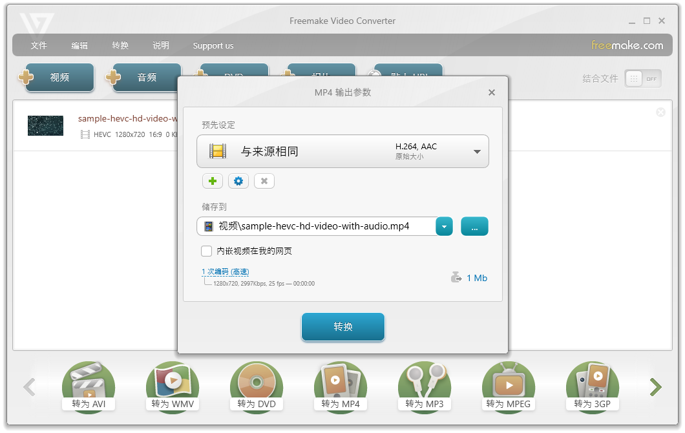Delete the current preset with the X icon
This screenshot has height=433, width=685.
[x=264, y=181]
